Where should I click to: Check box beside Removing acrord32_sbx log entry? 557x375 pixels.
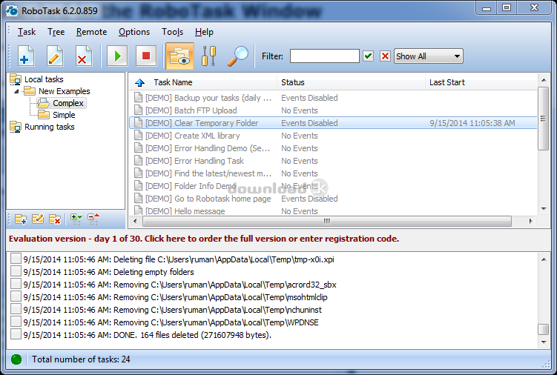click(x=16, y=284)
